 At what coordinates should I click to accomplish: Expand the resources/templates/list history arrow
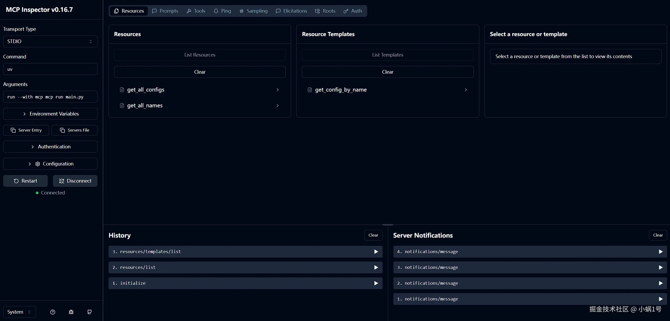(x=376, y=252)
